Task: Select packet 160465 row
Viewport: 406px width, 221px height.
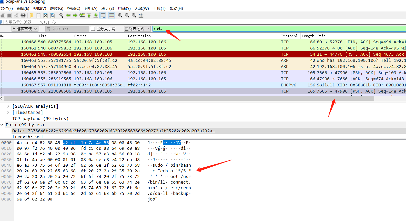Action: click(x=203, y=73)
